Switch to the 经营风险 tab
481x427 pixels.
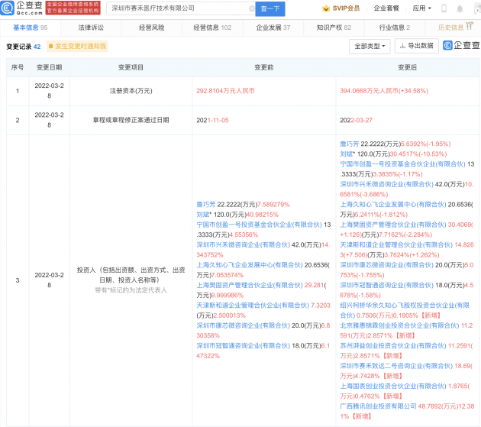point(151,27)
